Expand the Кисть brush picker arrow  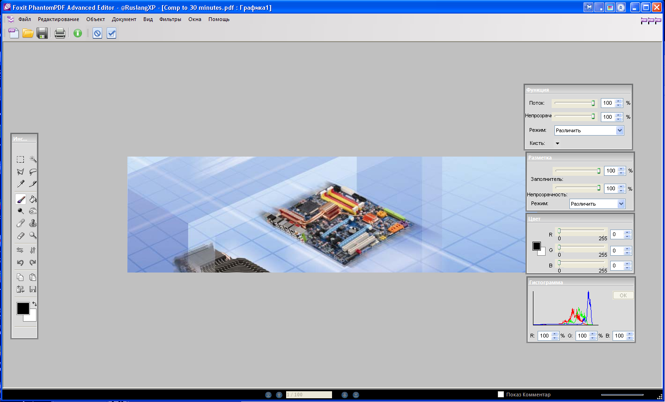pyautogui.click(x=557, y=144)
